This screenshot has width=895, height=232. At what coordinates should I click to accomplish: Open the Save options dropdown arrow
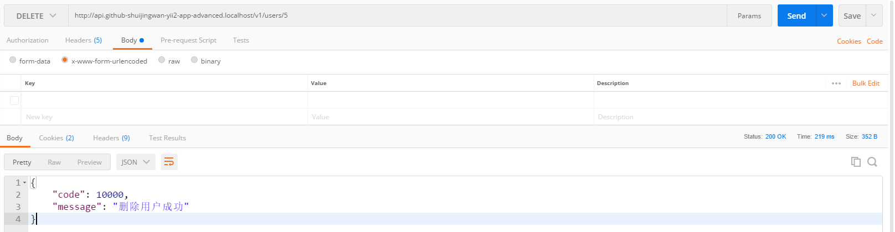pyautogui.click(x=874, y=15)
